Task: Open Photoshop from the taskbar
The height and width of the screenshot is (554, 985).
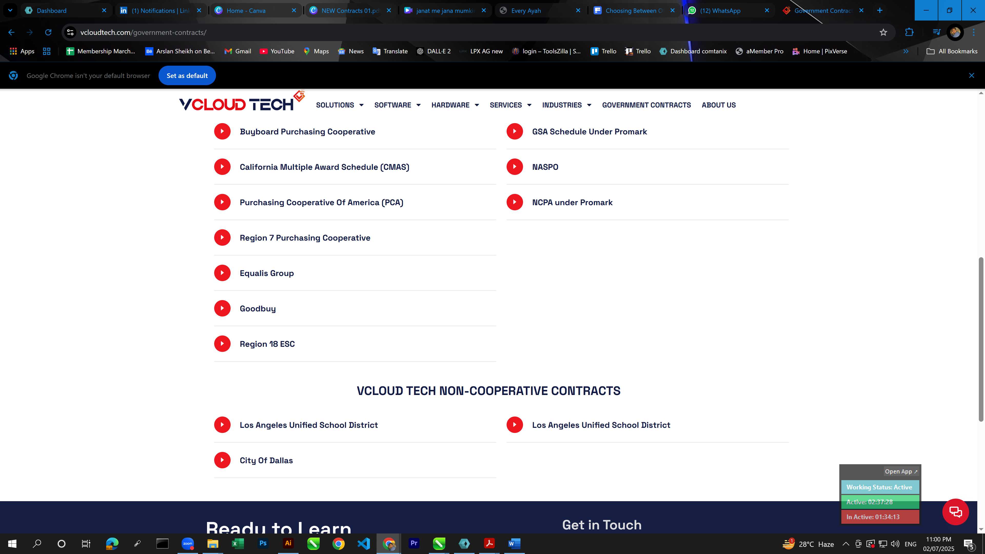Action: click(x=263, y=543)
